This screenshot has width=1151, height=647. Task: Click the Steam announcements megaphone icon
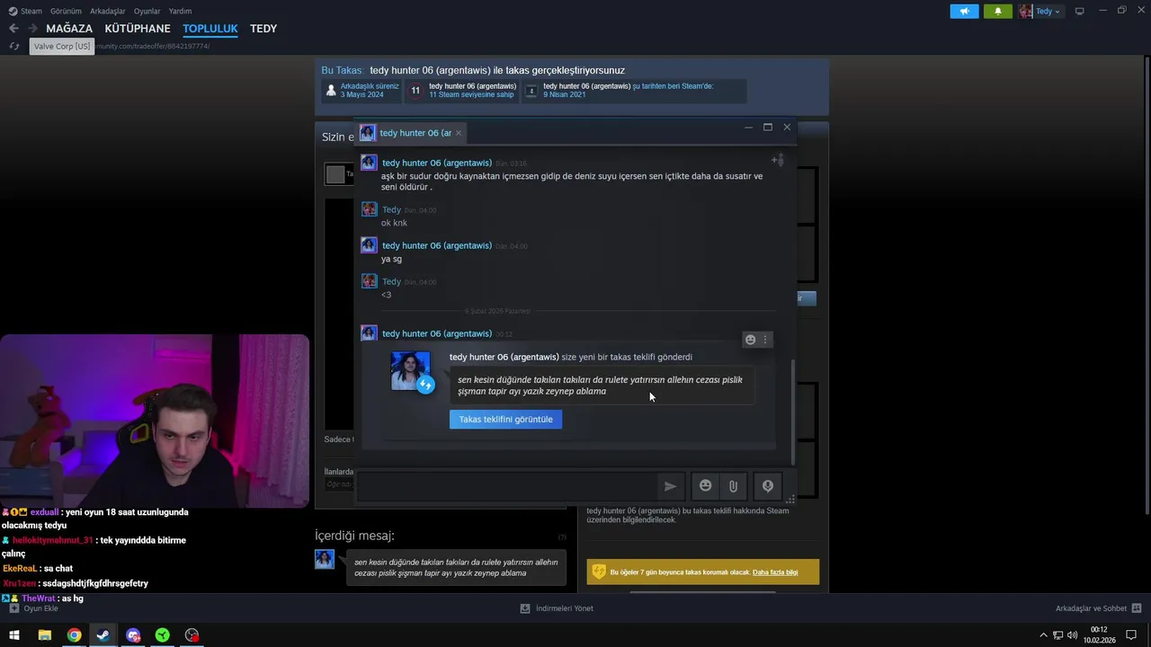[x=964, y=12]
